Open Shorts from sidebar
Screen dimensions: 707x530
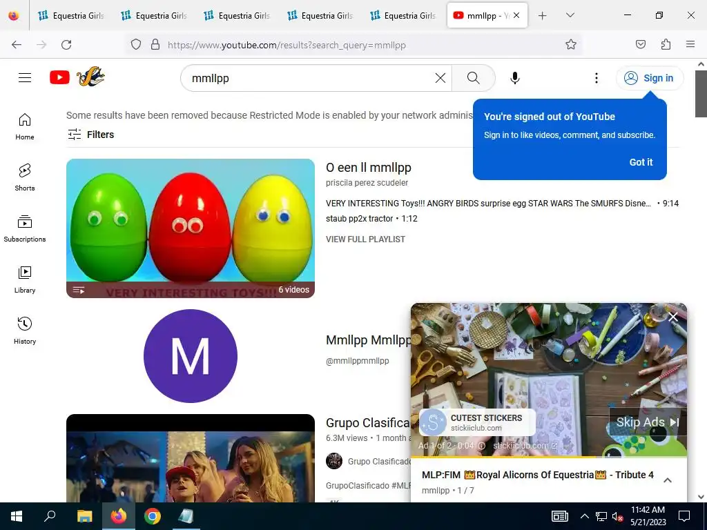click(x=25, y=177)
